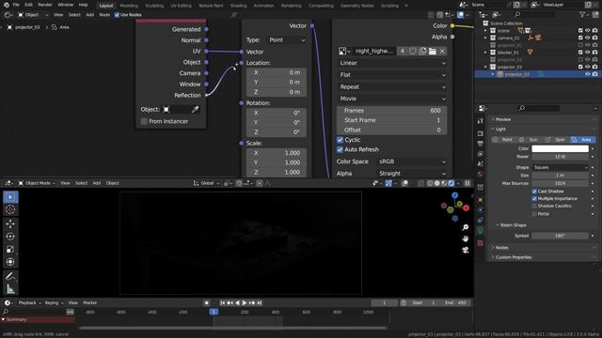602x338 pixels.
Task: Play the animation forward
Action: (245, 302)
